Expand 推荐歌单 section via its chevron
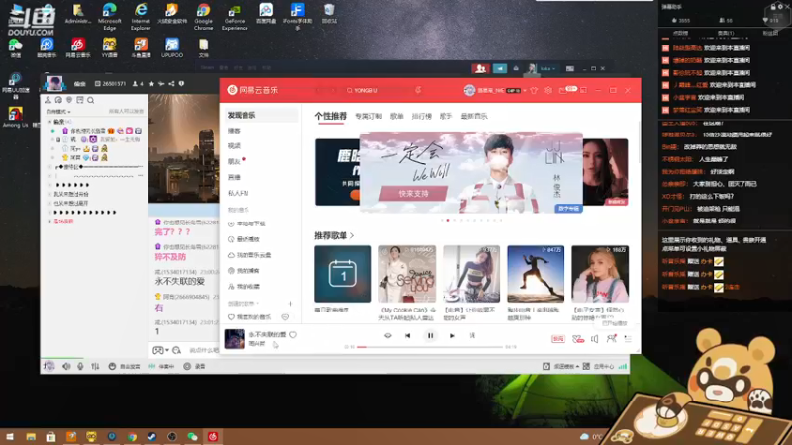The image size is (792, 445). [352, 235]
